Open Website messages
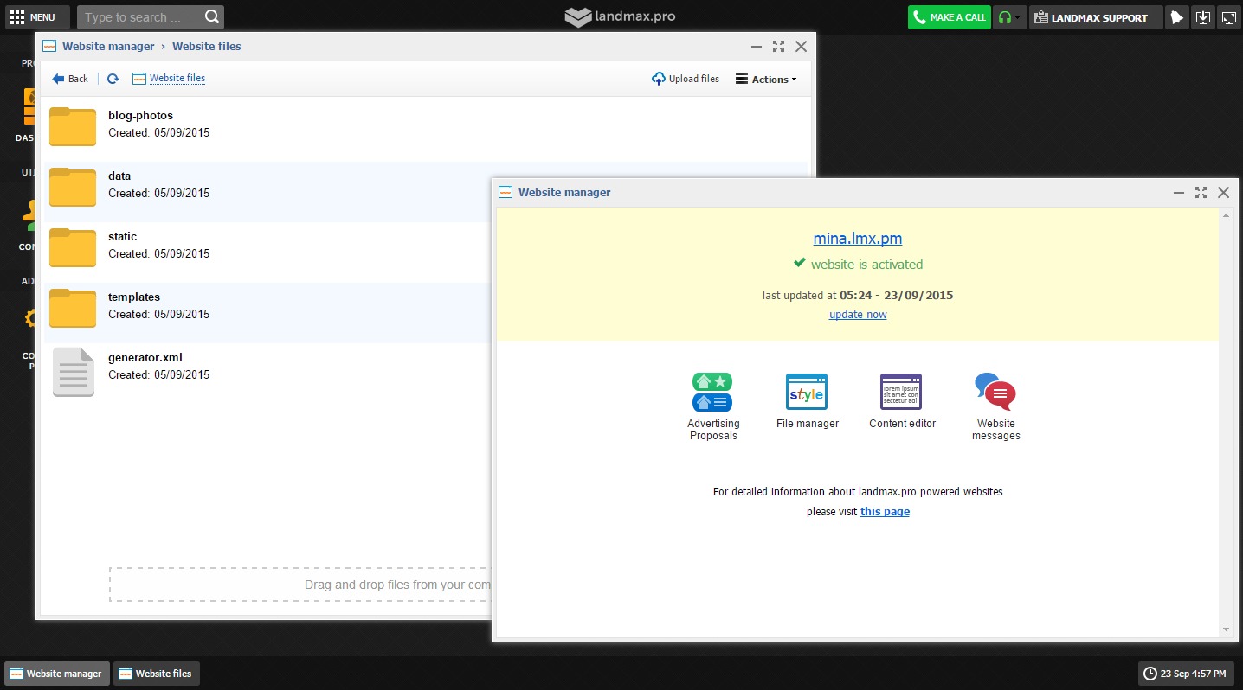 coord(995,393)
